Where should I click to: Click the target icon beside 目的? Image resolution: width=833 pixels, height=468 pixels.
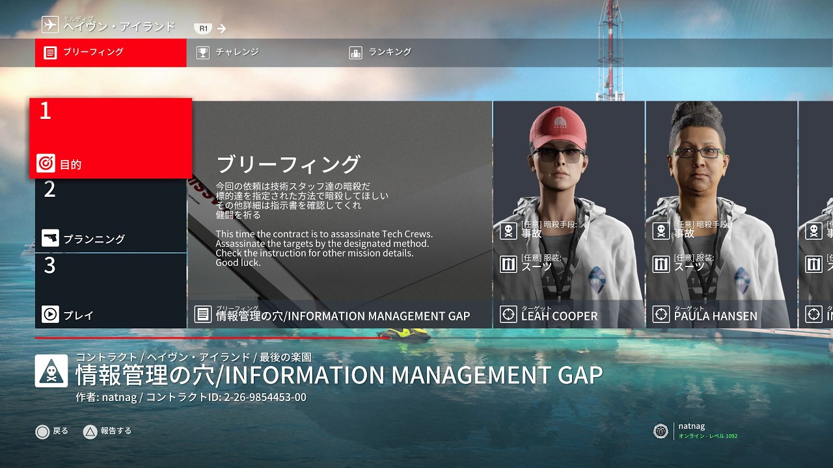point(46,164)
